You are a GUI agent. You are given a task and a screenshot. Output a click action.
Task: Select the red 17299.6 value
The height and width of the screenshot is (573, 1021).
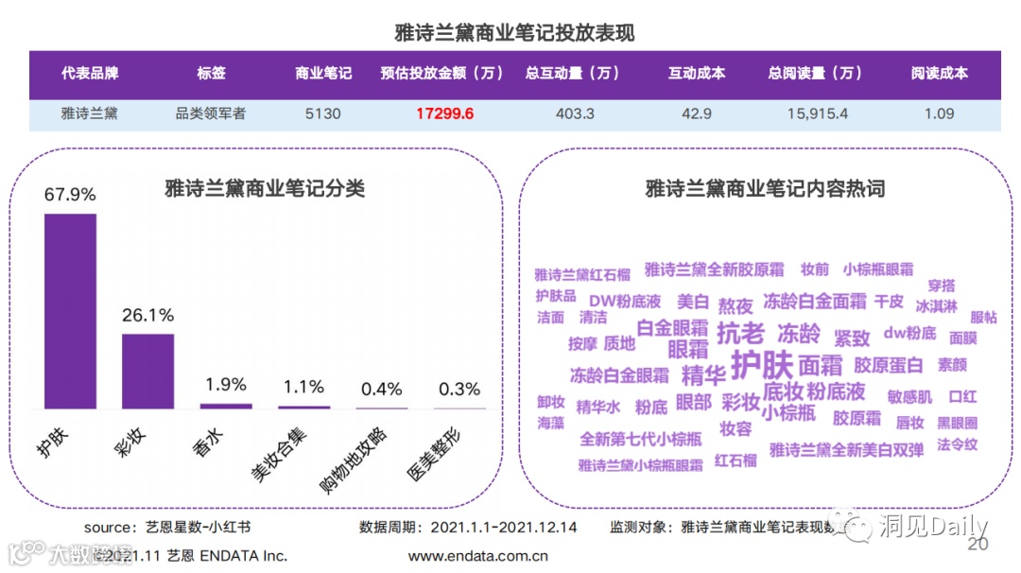click(x=444, y=113)
